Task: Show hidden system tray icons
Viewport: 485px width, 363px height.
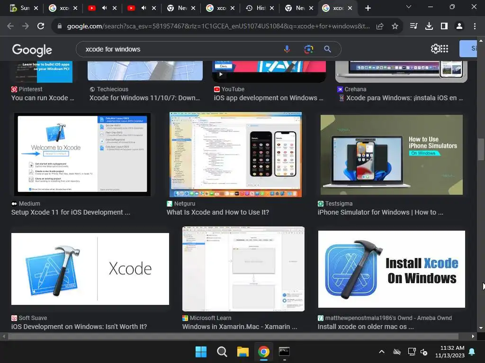Action: coord(382,352)
